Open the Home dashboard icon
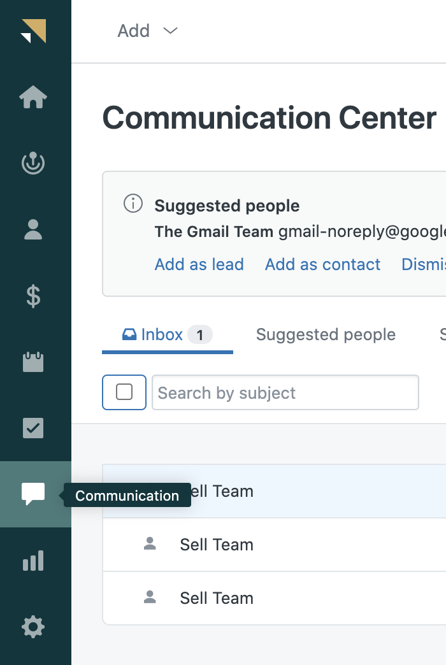This screenshot has width=446, height=665. [x=33, y=97]
